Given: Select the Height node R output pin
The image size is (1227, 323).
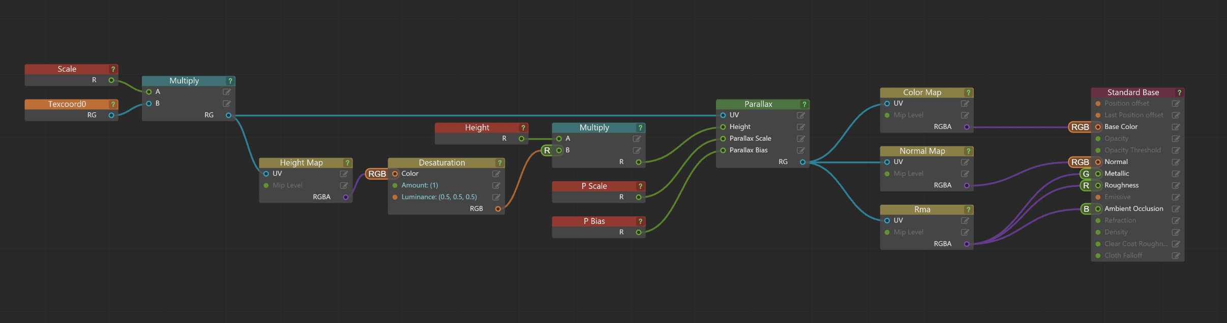Looking at the screenshot, I should coord(521,139).
